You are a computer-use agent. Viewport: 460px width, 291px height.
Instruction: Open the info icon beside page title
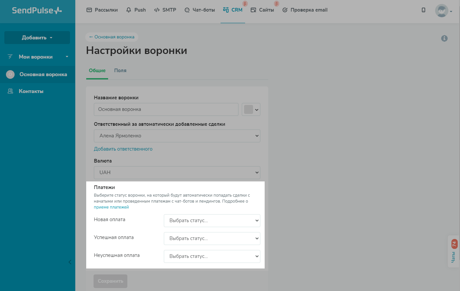coord(444,38)
